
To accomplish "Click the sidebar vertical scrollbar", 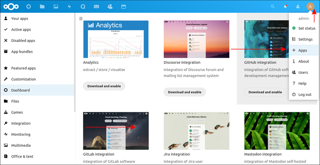I will coord(75,62).
